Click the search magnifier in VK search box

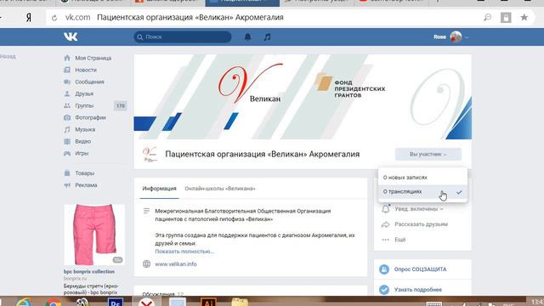click(140, 37)
